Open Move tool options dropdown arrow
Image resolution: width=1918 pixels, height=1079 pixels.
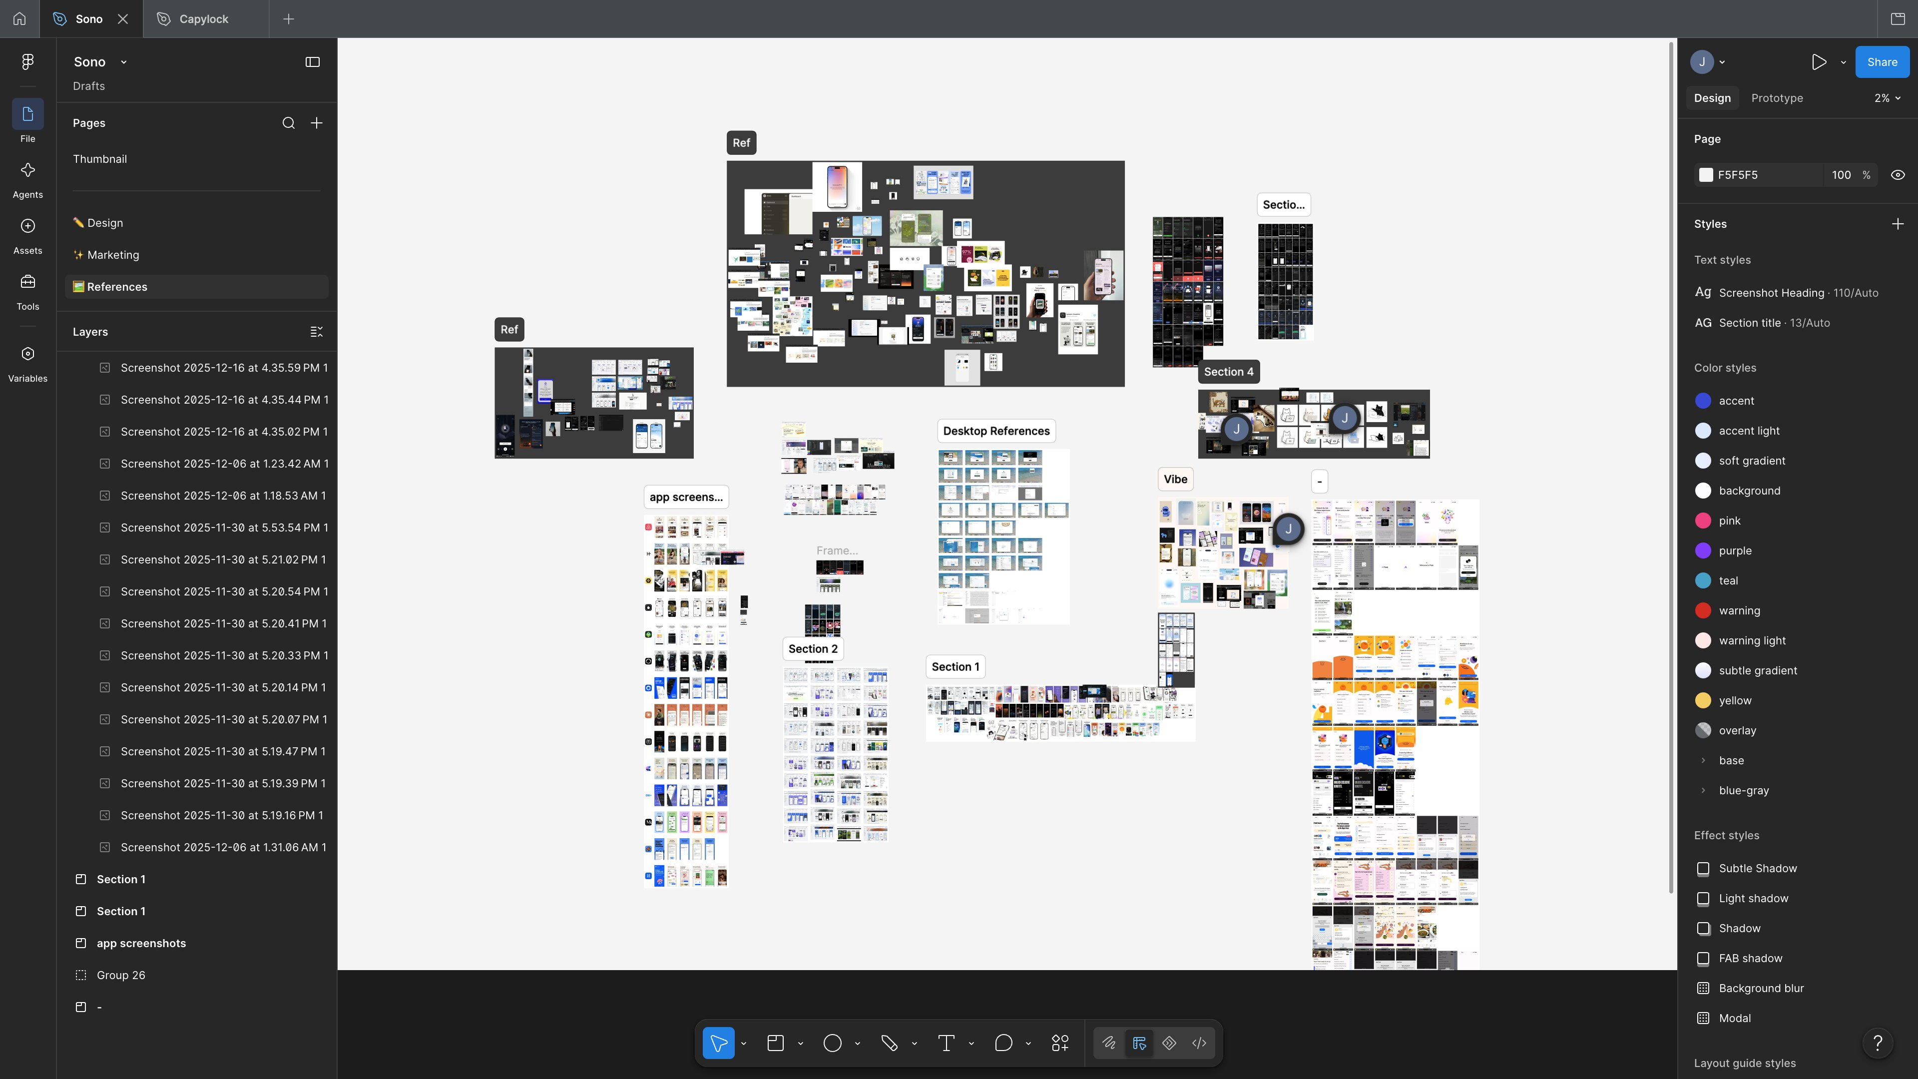pyautogui.click(x=743, y=1043)
